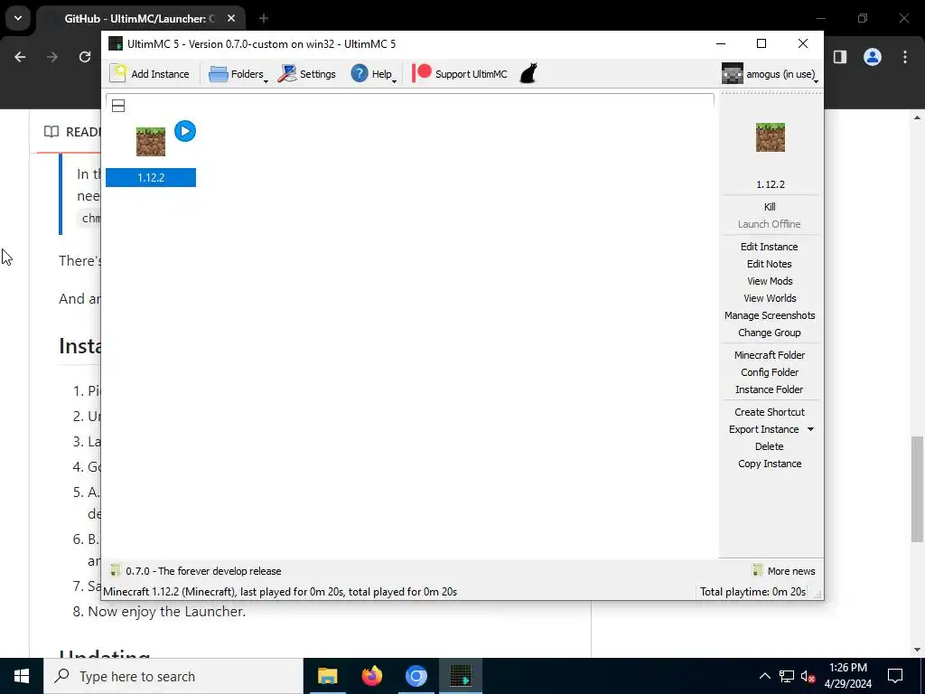Click Change Group
This screenshot has width=925, height=694.
pos(770,333)
